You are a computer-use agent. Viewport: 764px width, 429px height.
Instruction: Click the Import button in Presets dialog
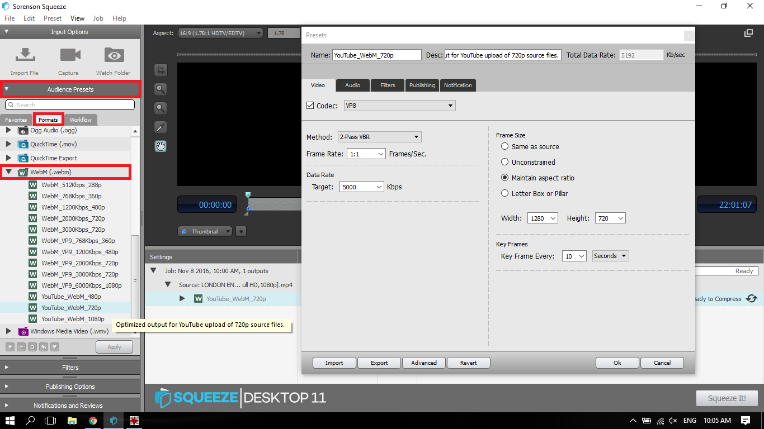(334, 363)
